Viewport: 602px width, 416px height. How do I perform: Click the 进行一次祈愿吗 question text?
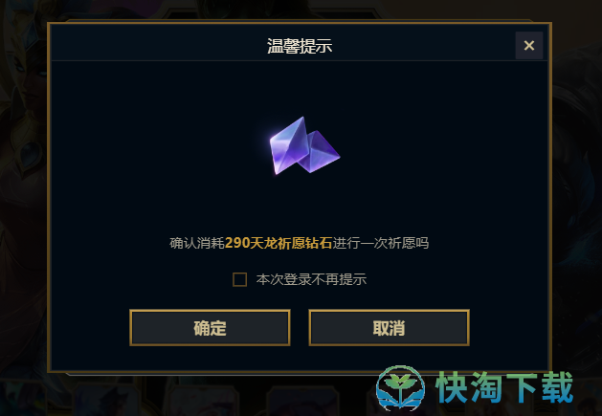click(381, 243)
